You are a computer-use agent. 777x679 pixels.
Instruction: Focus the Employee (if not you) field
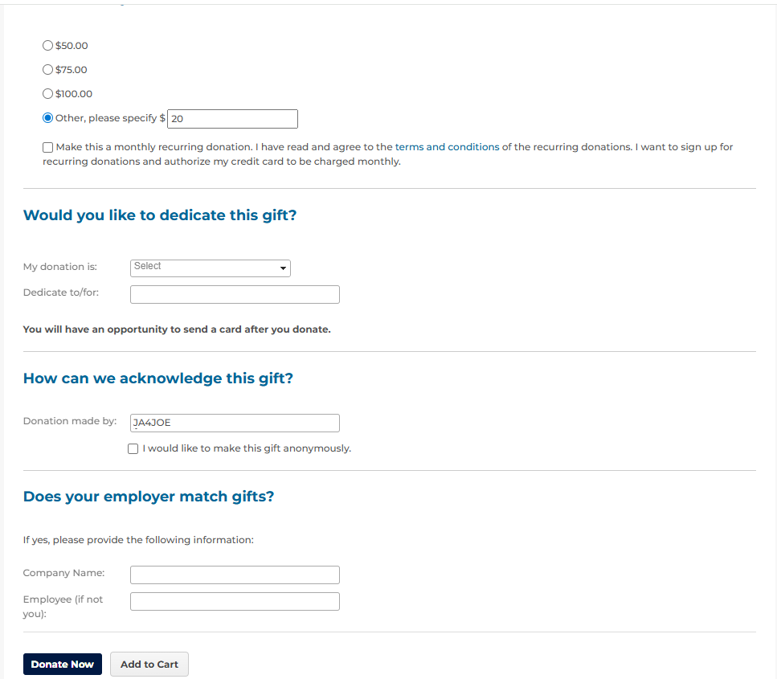coord(235,601)
